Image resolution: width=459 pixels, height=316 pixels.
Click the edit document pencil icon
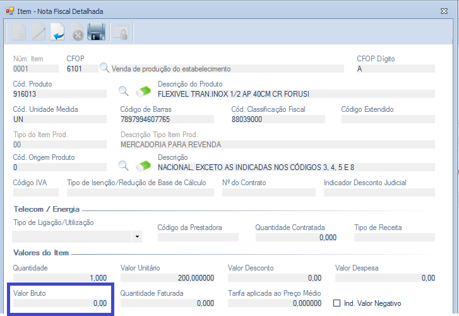click(39, 32)
